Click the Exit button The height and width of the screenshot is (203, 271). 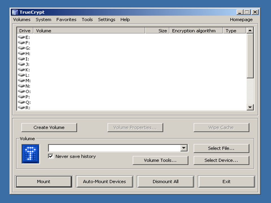(x=226, y=181)
